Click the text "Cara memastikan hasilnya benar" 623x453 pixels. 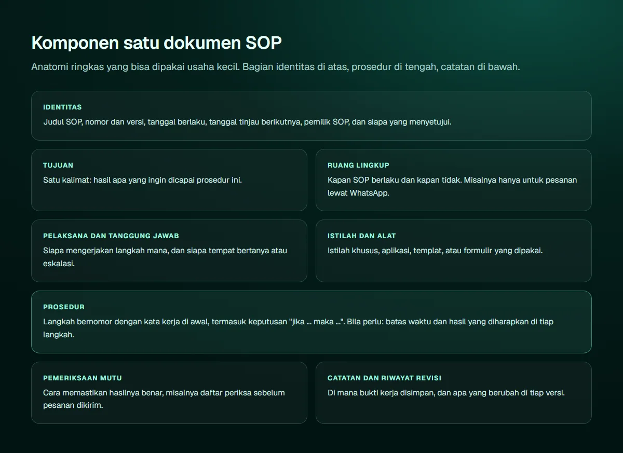(x=104, y=393)
